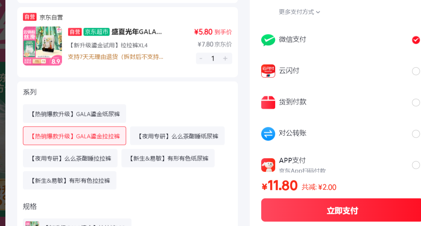421x226 pixels.
Task: Select the 云闪付 radio button
Action: click(416, 71)
